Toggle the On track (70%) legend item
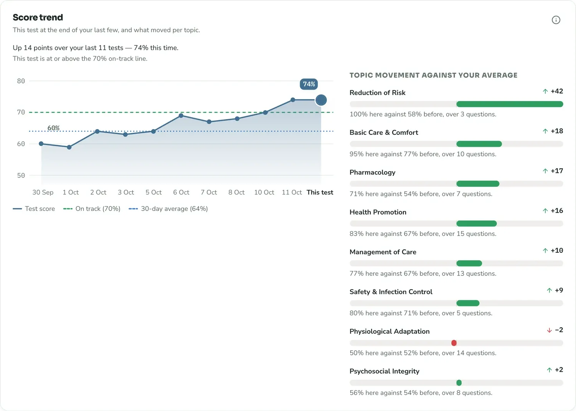Image resolution: width=576 pixels, height=411 pixels. tap(92, 209)
